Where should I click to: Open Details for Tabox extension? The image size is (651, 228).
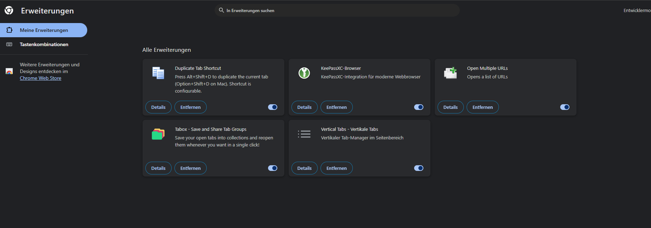pyautogui.click(x=158, y=168)
